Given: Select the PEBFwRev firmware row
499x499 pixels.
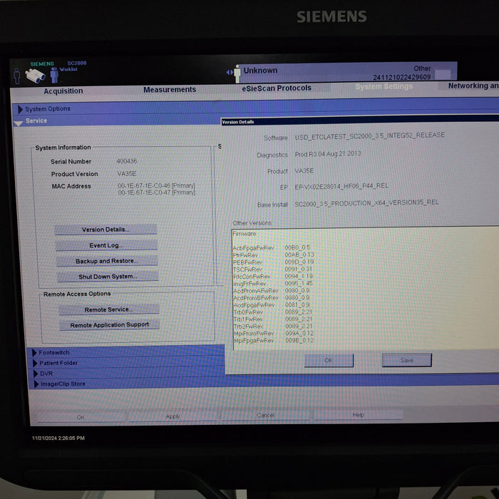Looking at the screenshot, I should coord(273,262).
